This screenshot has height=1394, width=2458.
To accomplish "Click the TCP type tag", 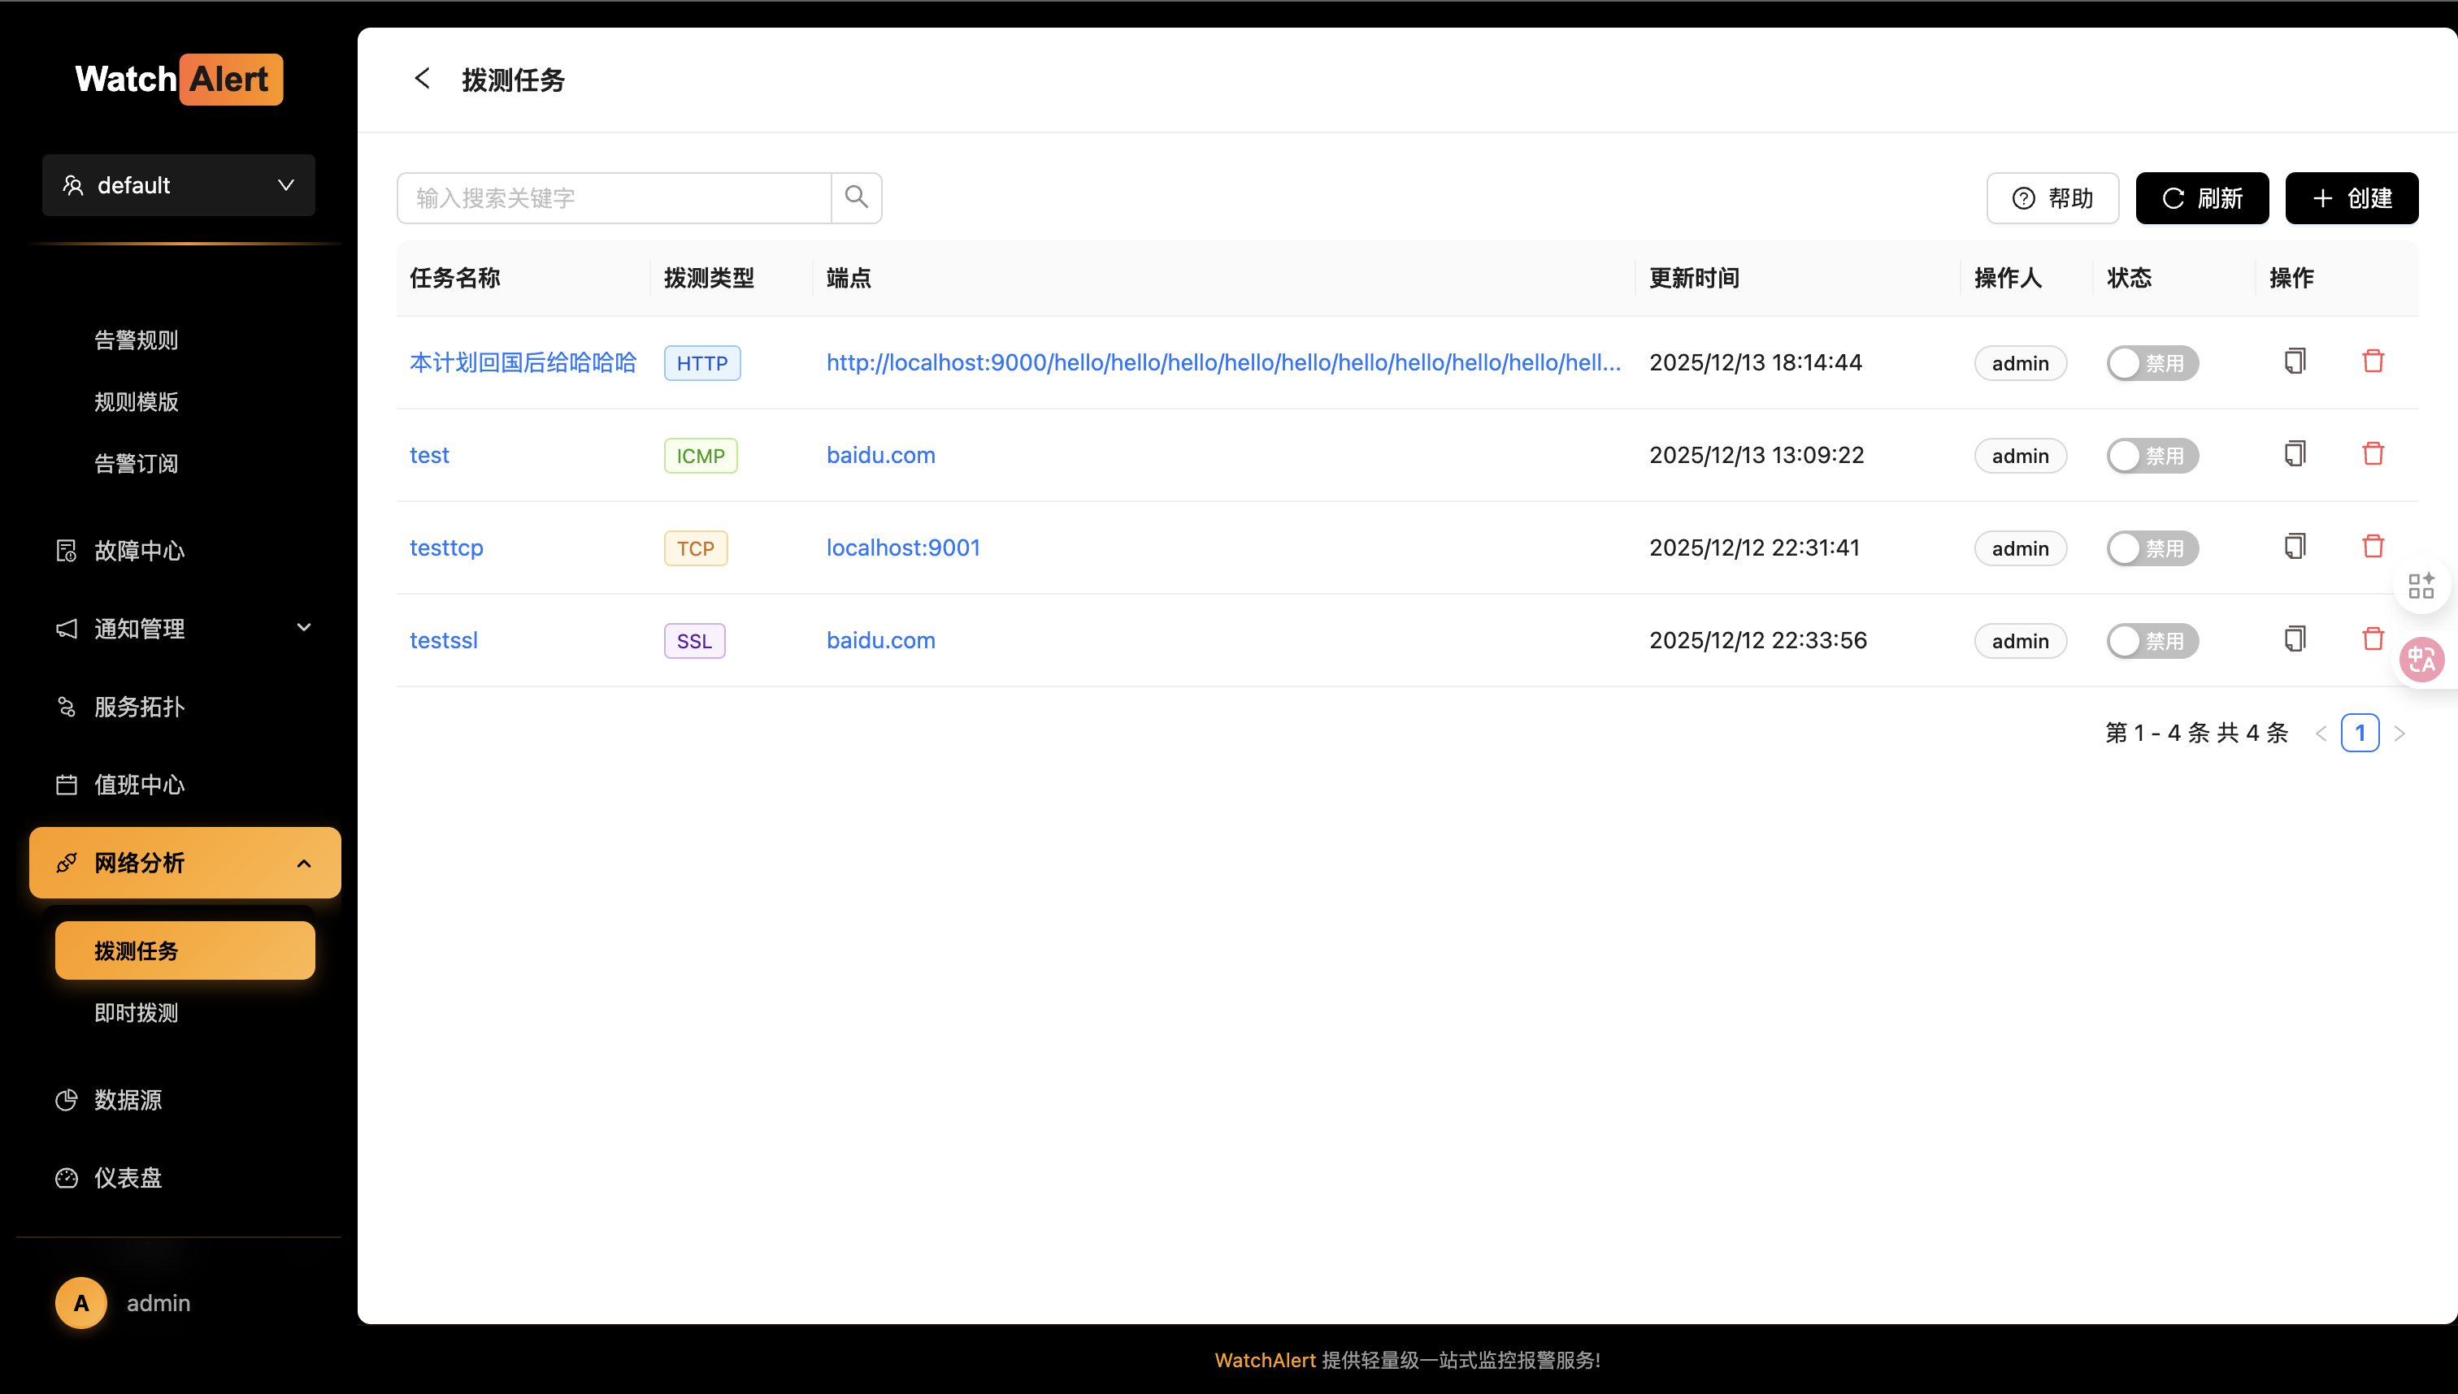I will click(696, 548).
